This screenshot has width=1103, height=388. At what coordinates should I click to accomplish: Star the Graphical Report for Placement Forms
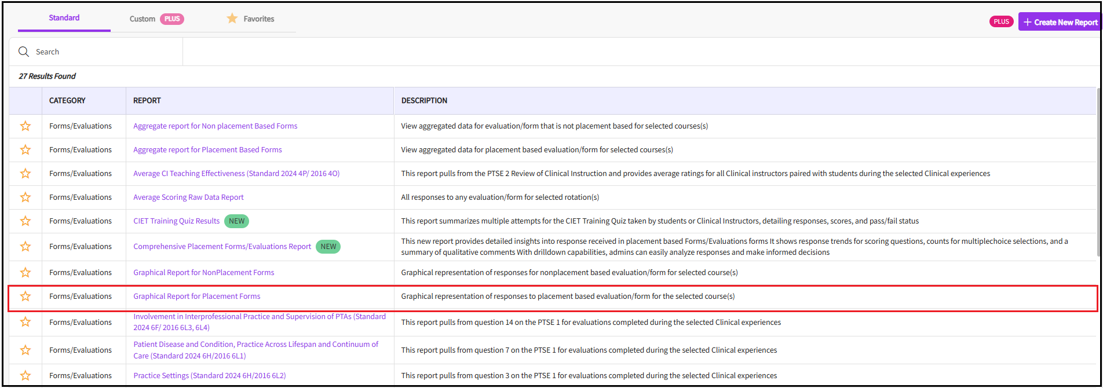click(x=25, y=297)
